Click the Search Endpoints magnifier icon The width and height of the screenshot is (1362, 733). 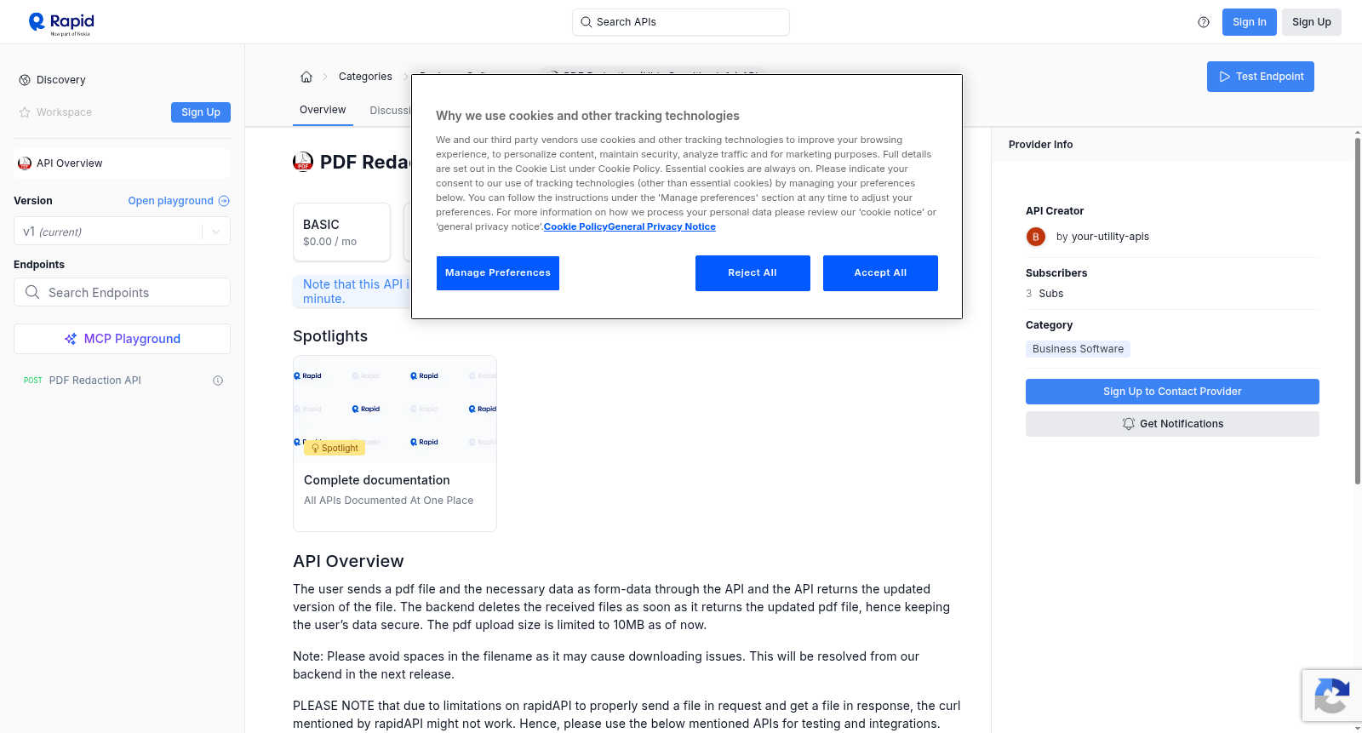pos(32,292)
